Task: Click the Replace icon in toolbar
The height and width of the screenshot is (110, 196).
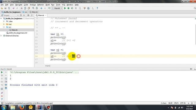Action: click(37, 8)
